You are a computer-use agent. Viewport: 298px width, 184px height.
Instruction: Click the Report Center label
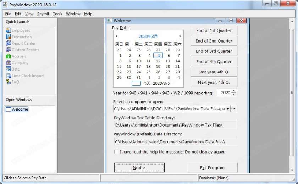coord(23,43)
